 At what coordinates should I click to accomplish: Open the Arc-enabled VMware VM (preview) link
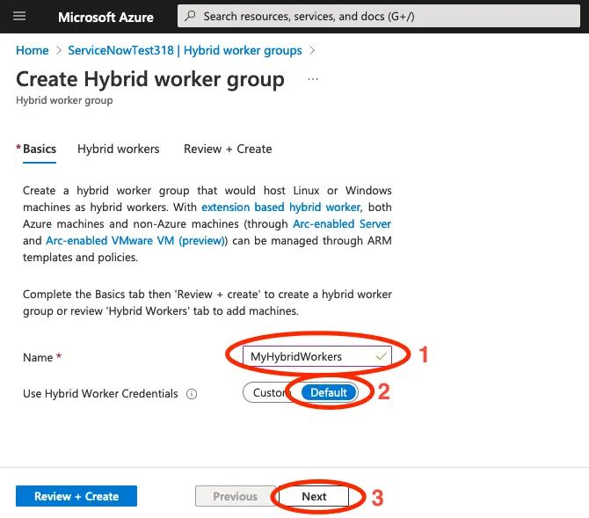pyautogui.click(x=137, y=241)
